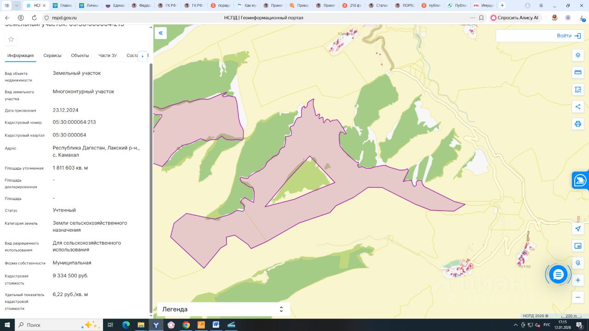
Task: Click the Камахал village label on the map
Action: click(347, 34)
